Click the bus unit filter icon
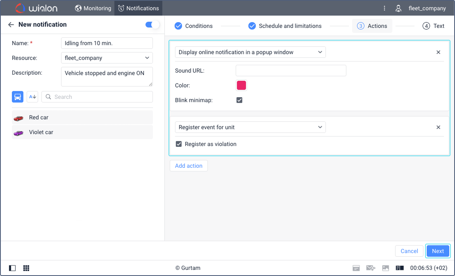 pyautogui.click(x=18, y=97)
